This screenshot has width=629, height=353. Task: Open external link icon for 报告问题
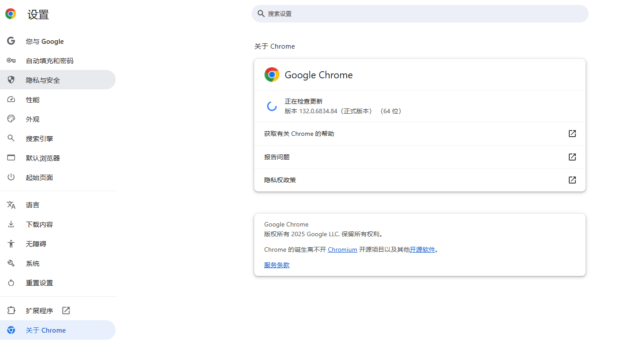[572, 157]
